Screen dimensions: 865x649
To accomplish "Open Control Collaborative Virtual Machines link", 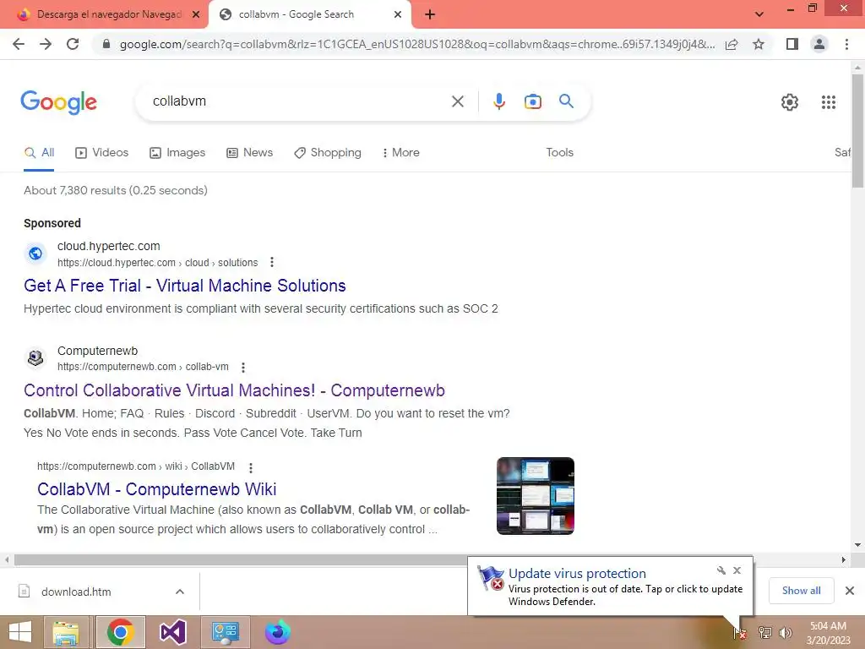I will pos(235,390).
